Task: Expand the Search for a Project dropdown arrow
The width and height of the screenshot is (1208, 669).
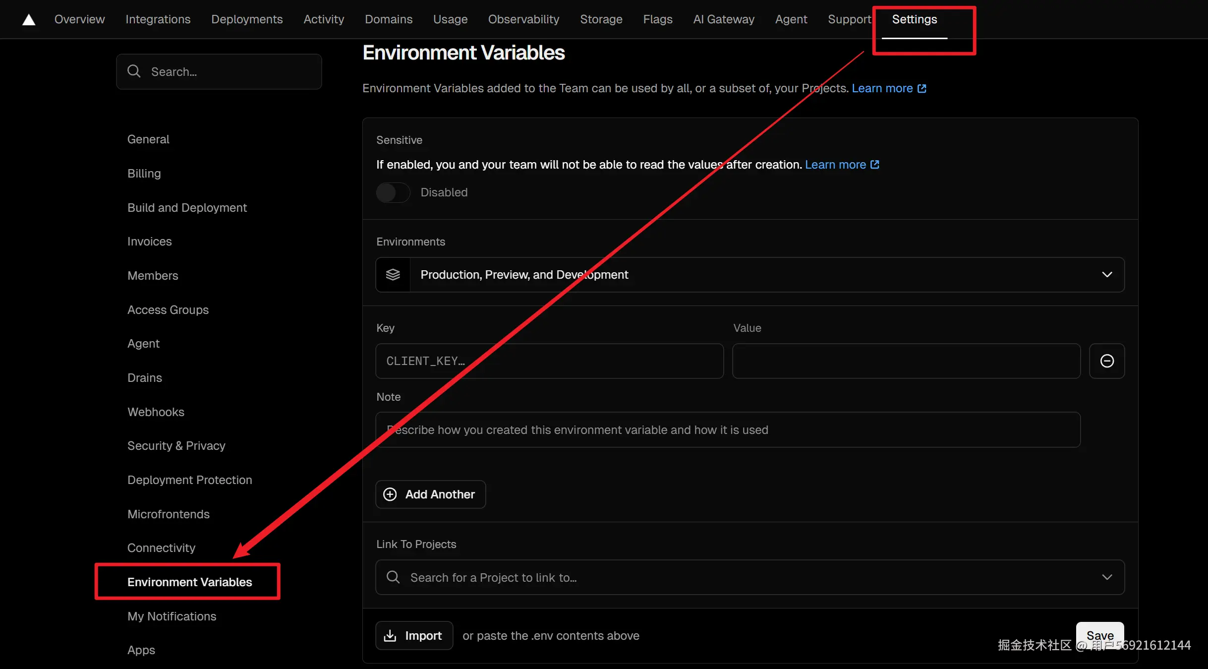Action: [1107, 577]
